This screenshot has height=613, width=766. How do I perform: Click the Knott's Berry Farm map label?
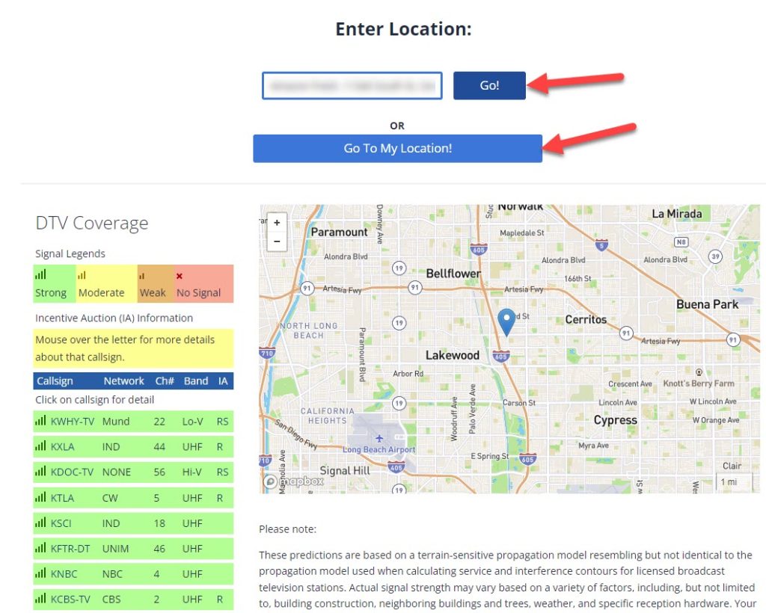point(699,383)
